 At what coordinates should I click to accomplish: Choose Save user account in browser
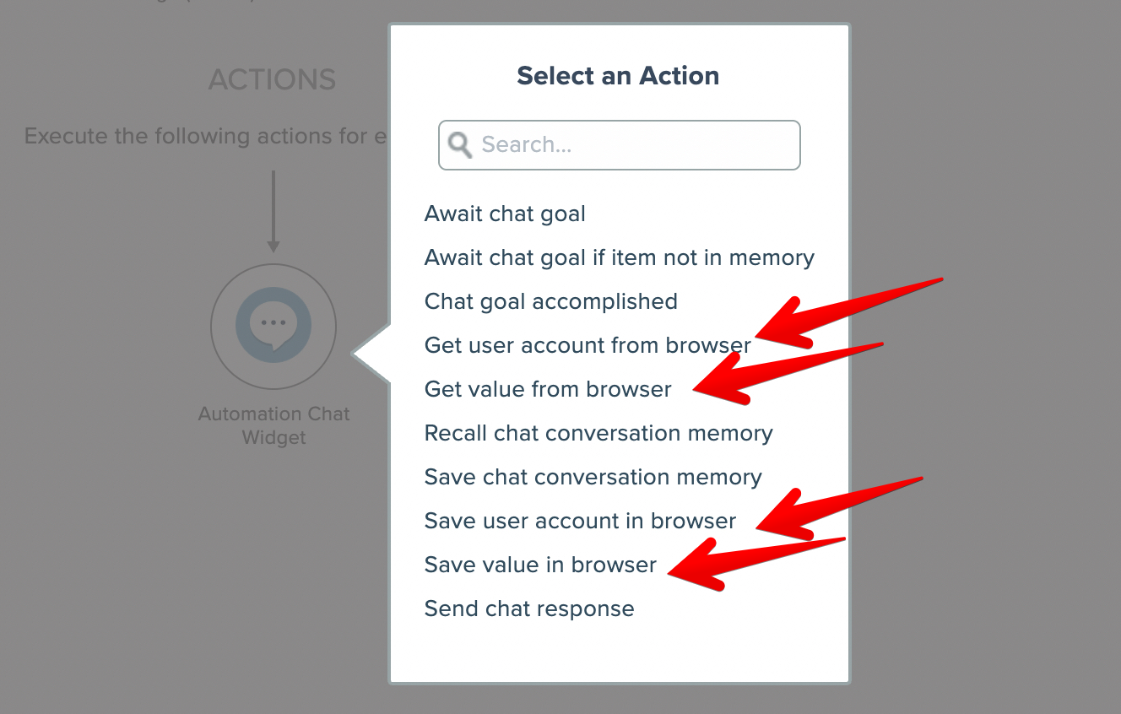click(580, 521)
